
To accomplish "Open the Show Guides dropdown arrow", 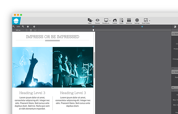I will point(150,21).
